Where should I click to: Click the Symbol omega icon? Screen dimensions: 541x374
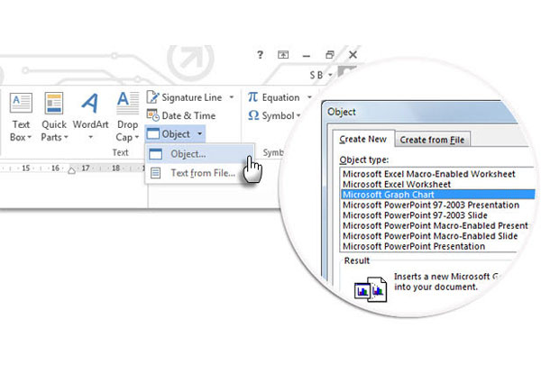(253, 115)
